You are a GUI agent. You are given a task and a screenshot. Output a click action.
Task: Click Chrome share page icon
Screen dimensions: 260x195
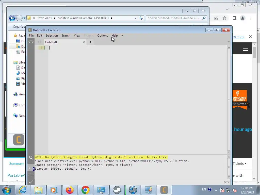pos(216,18)
